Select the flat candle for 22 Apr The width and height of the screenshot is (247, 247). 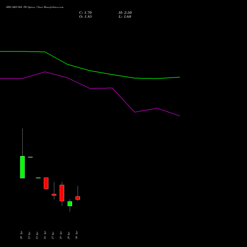38,178
